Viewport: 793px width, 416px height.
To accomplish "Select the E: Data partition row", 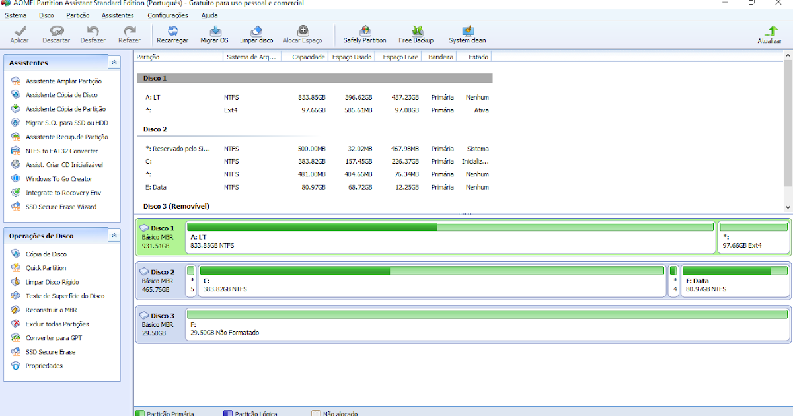I will [x=315, y=187].
